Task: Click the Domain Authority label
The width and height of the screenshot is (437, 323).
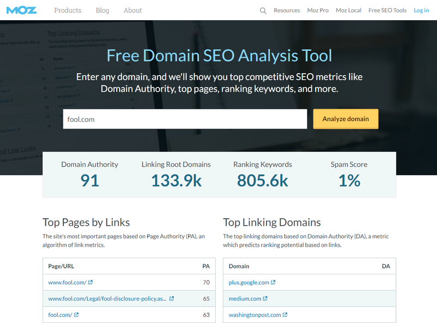Action: (x=90, y=164)
